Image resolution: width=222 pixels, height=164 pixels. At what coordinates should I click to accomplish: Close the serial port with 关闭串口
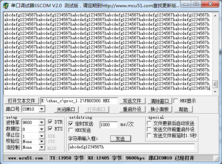66,109
